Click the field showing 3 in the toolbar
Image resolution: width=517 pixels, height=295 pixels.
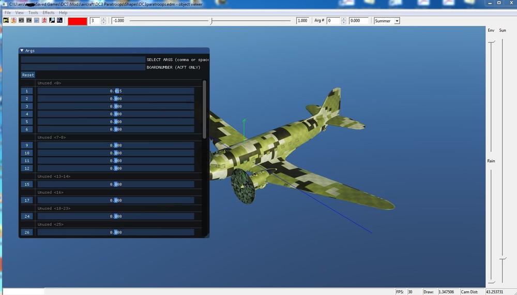(x=95, y=21)
